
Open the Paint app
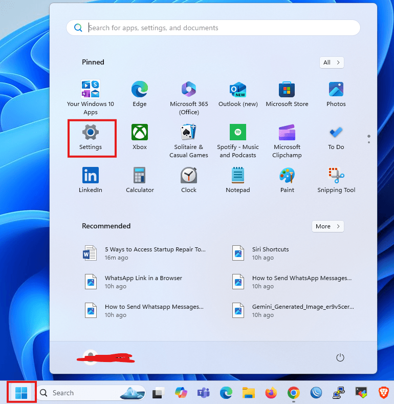pyautogui.click(x=287, y=180)
